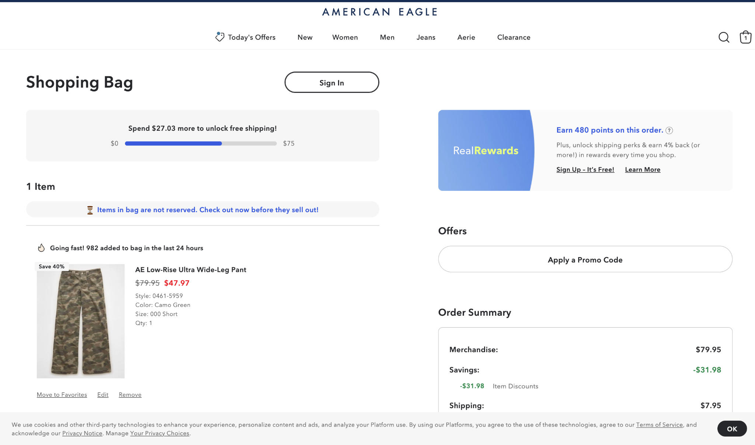Click Earn 480 points on this order
This screenshot has width=755, height=445.
click(610, 130)
